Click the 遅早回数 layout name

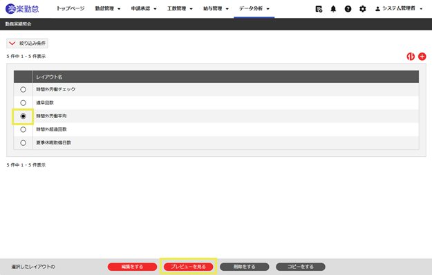click(45, 103)
